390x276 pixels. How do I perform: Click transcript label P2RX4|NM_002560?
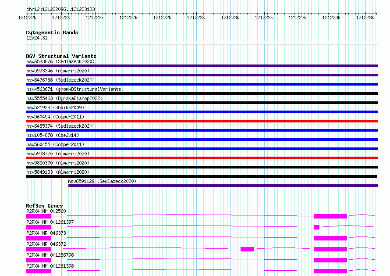point(46,211)
